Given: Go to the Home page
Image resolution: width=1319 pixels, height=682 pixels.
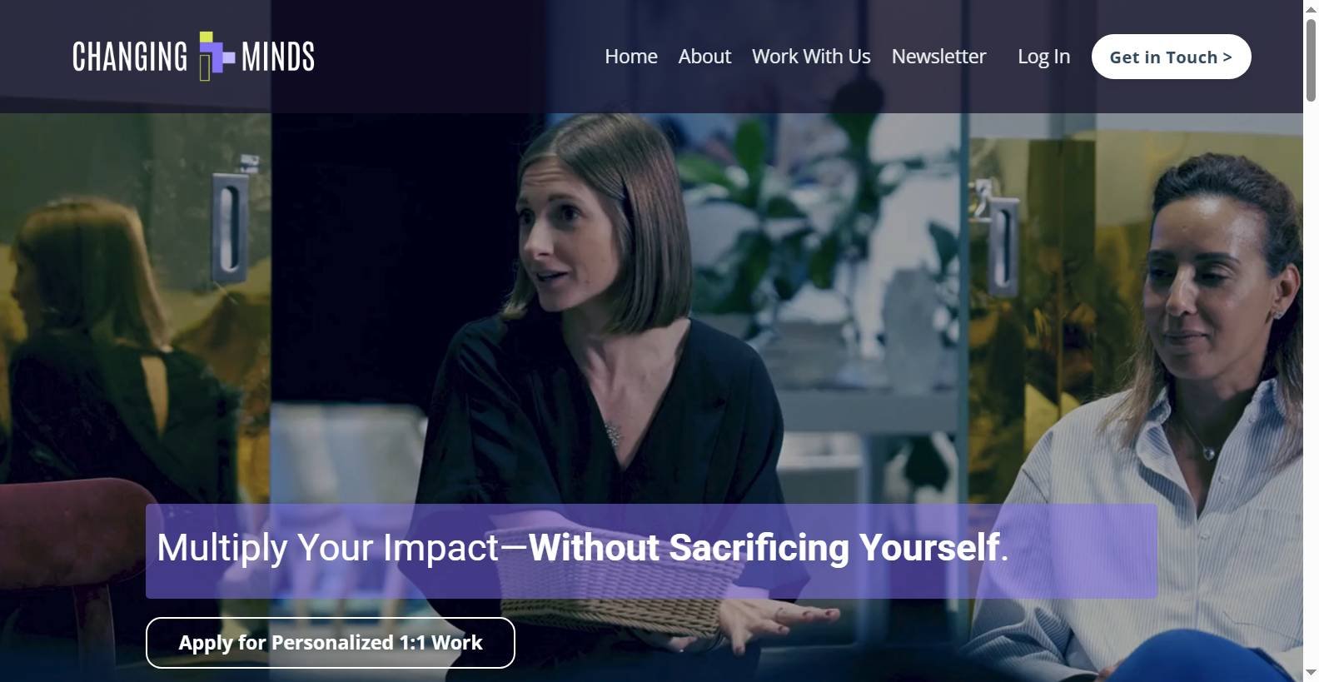Looking at the screenshot, I should pyautogui.click(x=631, y=57).
